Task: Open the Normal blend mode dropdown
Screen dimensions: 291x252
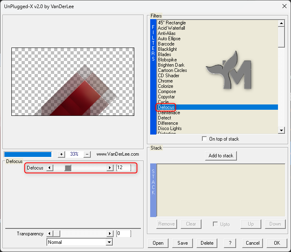Action: tap(109, 242)
